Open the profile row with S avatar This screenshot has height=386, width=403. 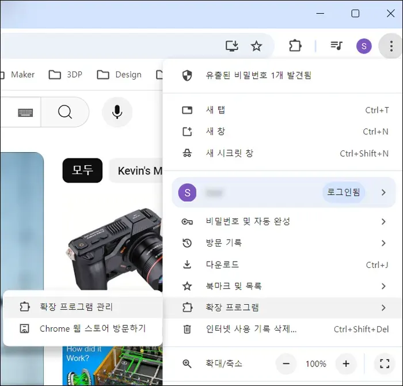point(283,192)
